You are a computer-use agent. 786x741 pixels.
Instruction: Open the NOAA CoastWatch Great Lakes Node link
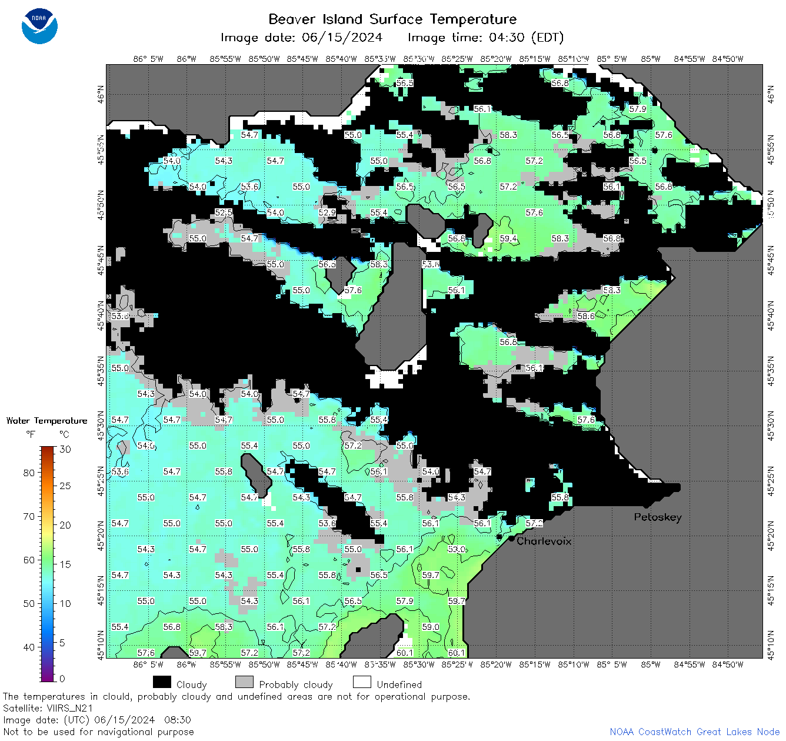coord(695,732)
